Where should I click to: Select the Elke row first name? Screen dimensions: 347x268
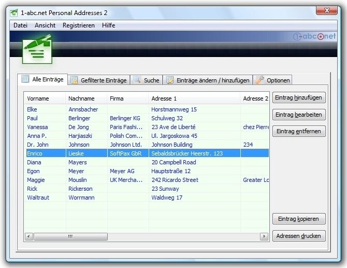[x=32, y=109]
